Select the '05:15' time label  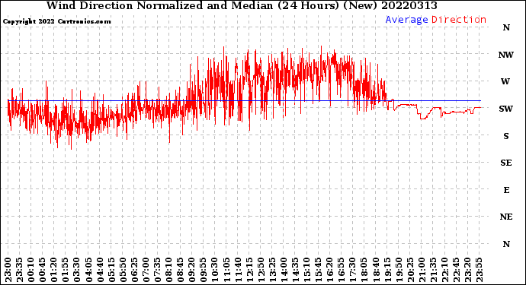pyautogui.click(x=111, y=270)
